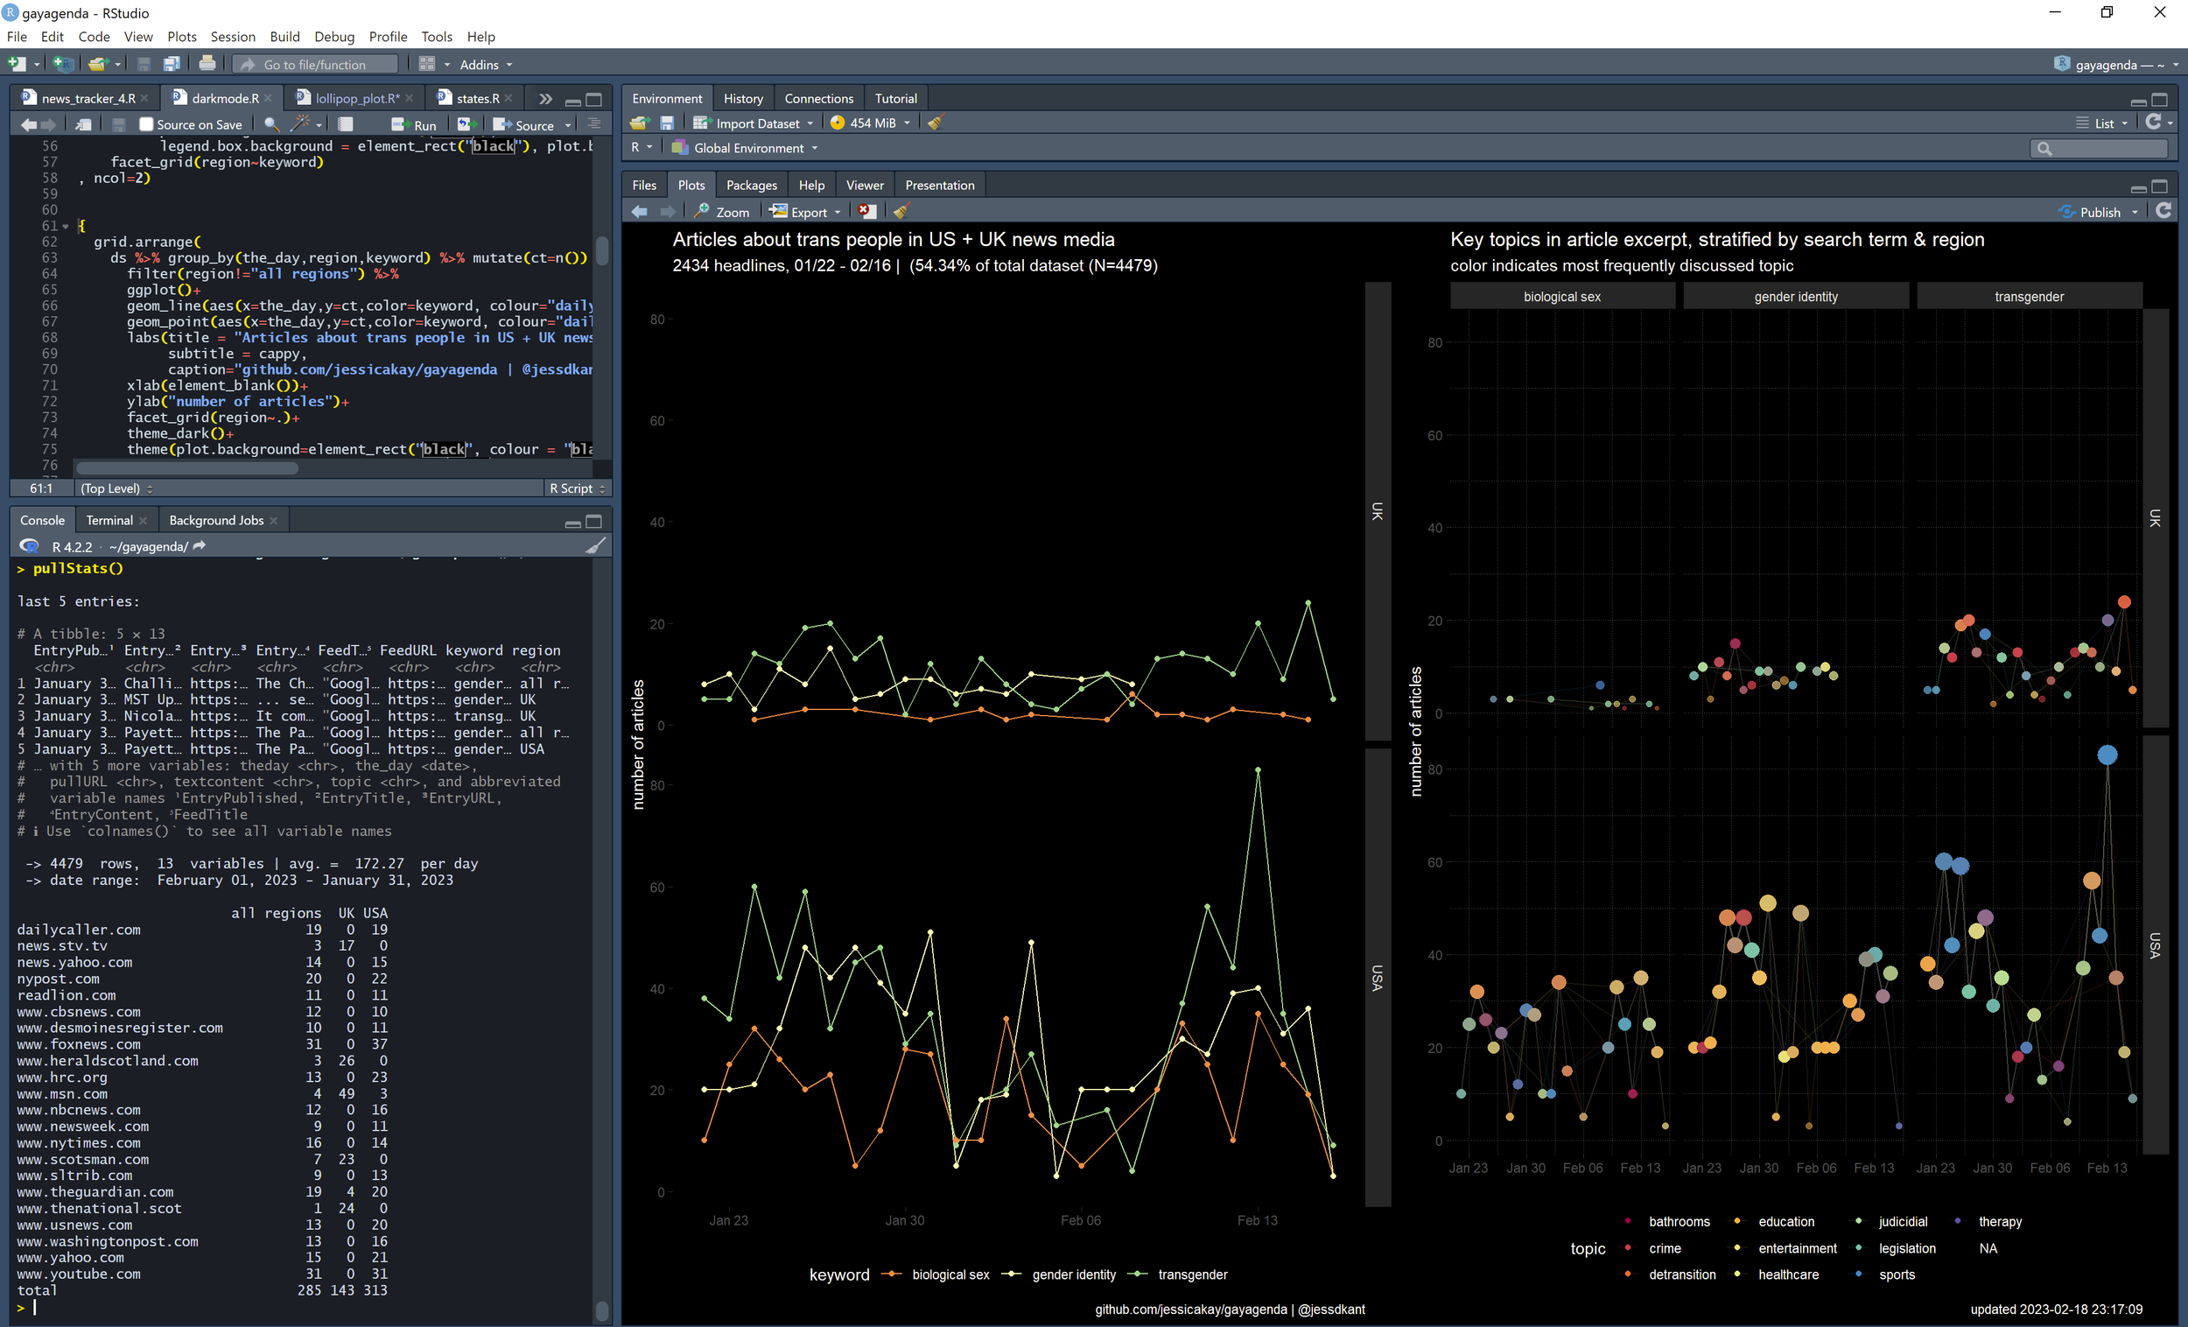Open an existing file icon
The image size is (2188, 1327).
tap(97, 64)
